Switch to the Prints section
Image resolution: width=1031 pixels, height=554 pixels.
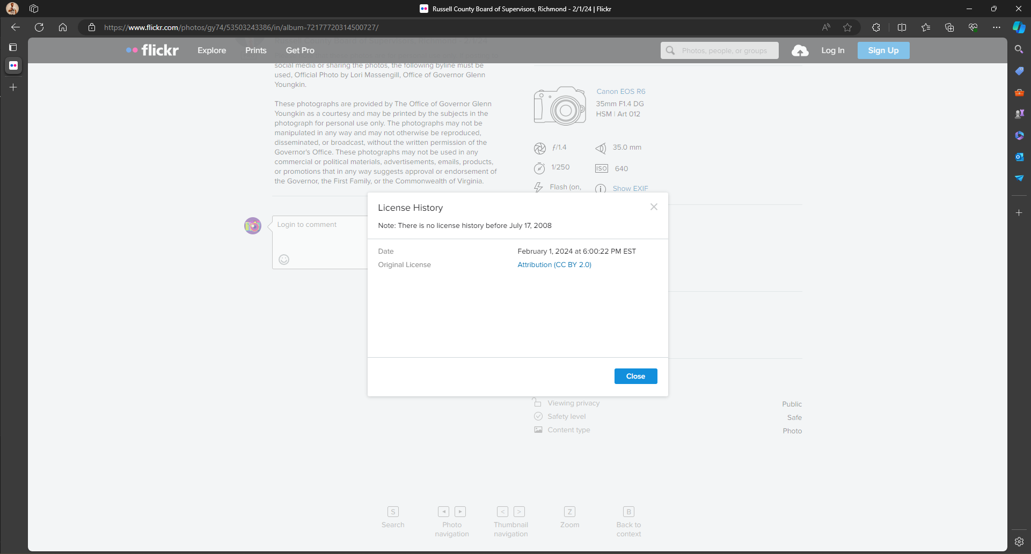tap(255, 50)
